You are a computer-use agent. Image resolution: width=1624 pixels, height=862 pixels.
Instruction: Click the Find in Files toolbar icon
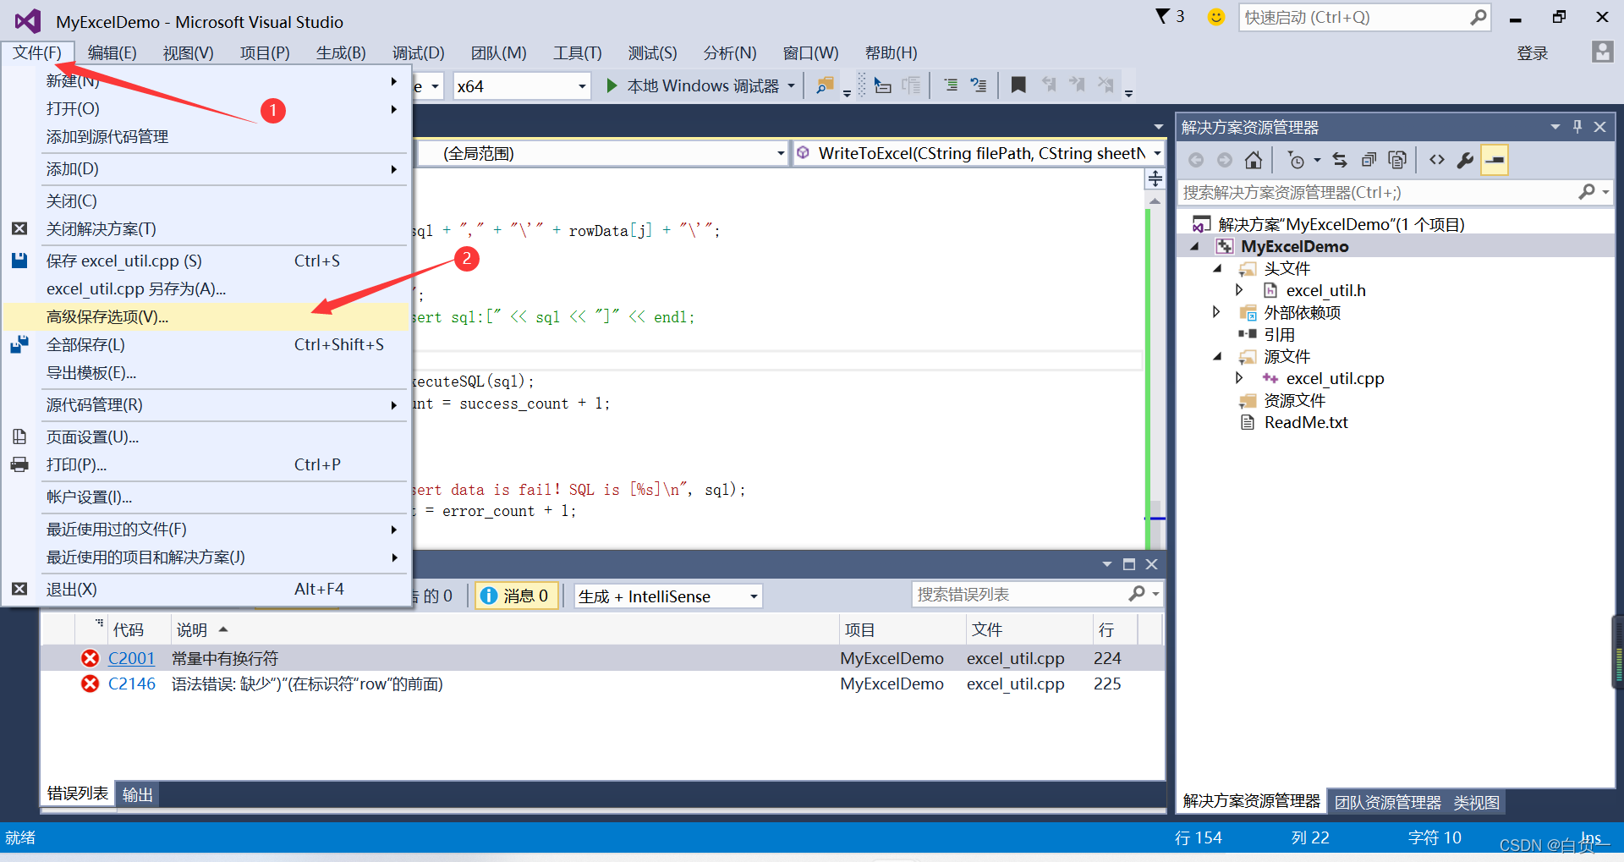pyautogui.click(x=825, y=85)
